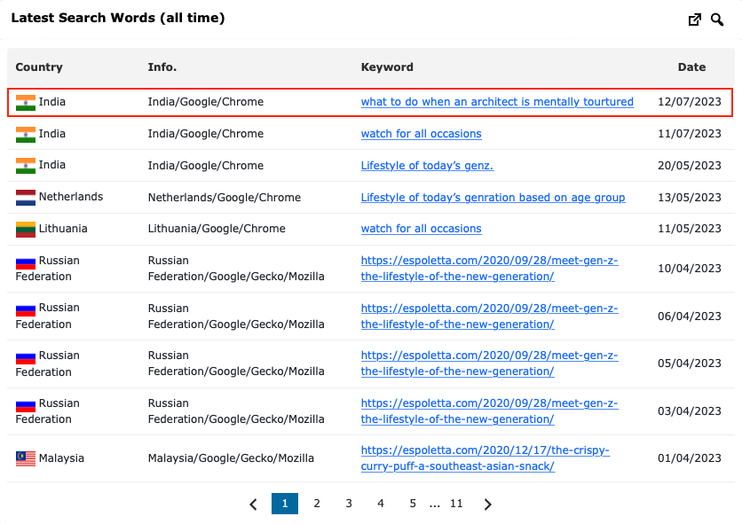Screen dimensions: 742x524
Task: Click the date 11/05/2023
Action: point(690,229)
